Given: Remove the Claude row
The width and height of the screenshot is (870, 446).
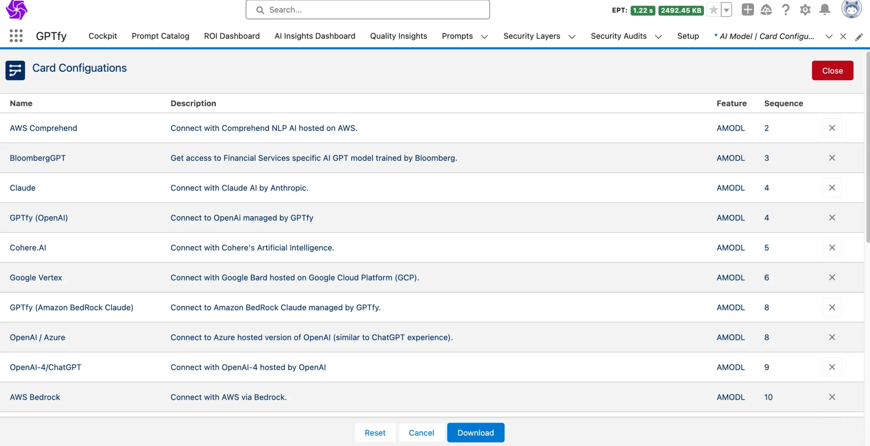Looking at the screenshot, I should coord(832,188).
